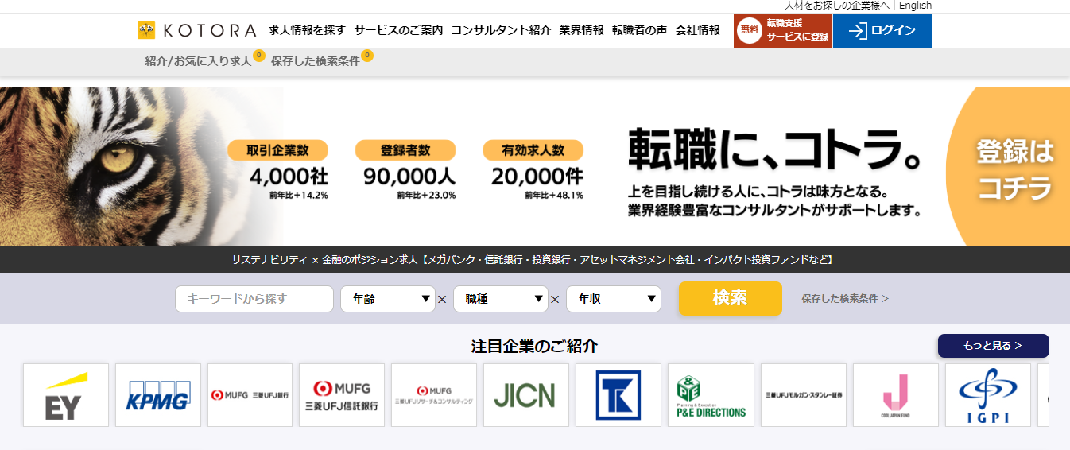Open 保存した検索条件 > next to search button
This screenshot has height=450, width=1070.
(x=845, y=299)
